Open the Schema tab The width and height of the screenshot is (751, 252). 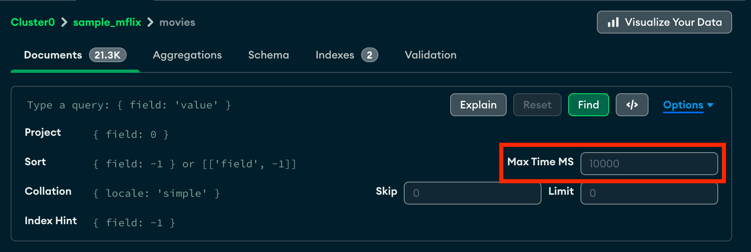click(269, 55)
